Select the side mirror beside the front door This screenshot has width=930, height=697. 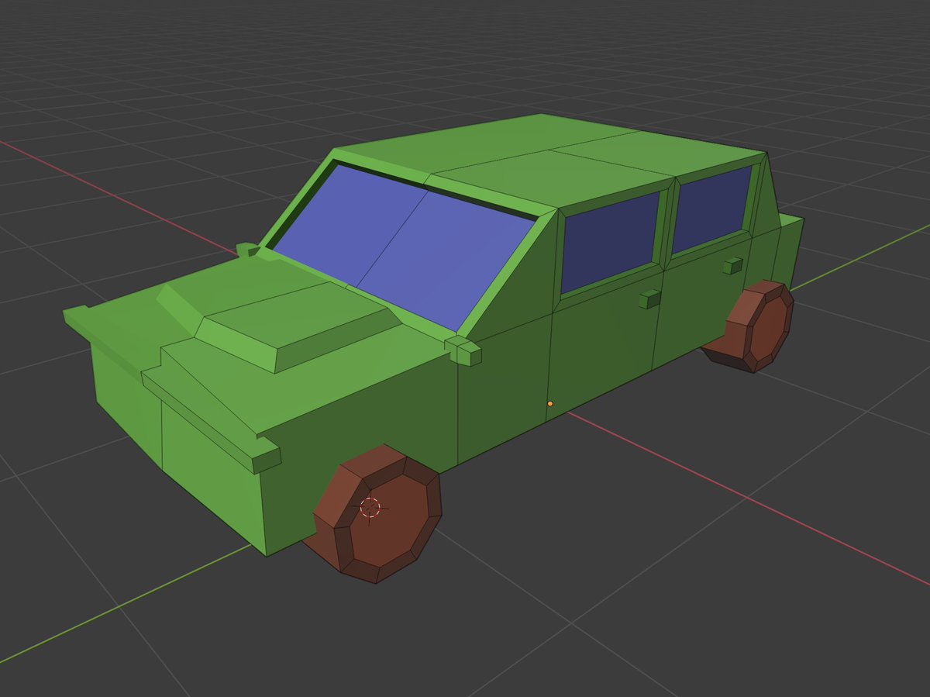pos(463,350)
